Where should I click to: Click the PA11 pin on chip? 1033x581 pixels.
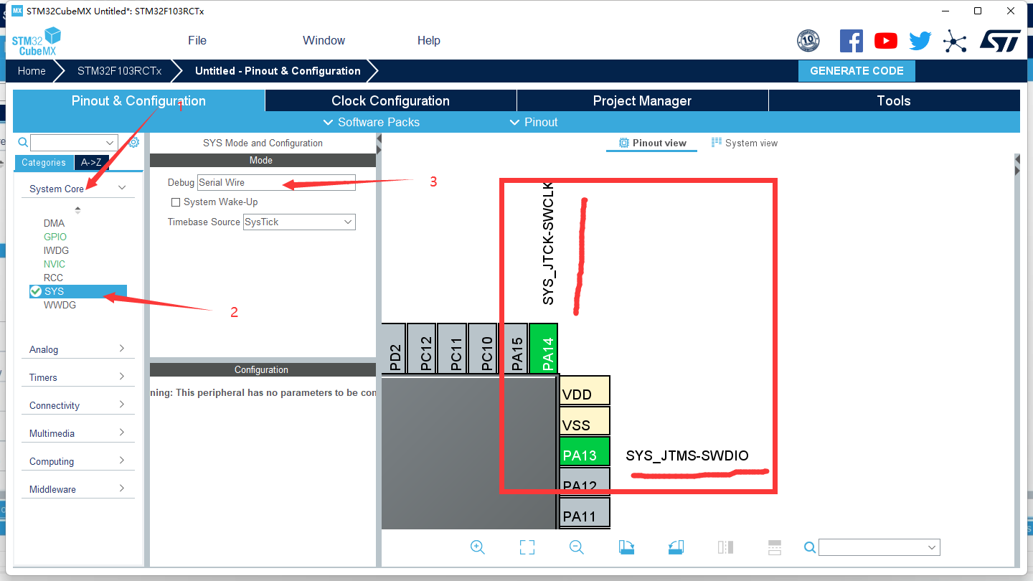(x=585, y=513)
